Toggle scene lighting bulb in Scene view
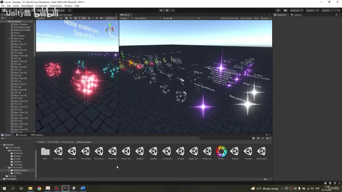 (x=66, y=18)
